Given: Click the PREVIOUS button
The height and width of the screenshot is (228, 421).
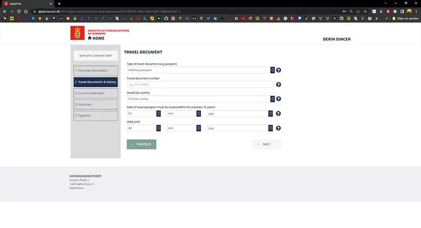Looking at the screenshot, I should click(x=142, y=144).
